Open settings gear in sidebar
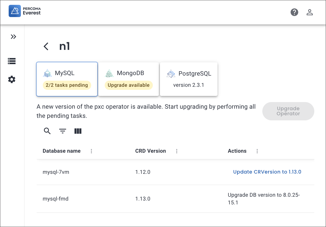Image resolution: width=326 pixels, height=227 pixels. click(12, 79)
